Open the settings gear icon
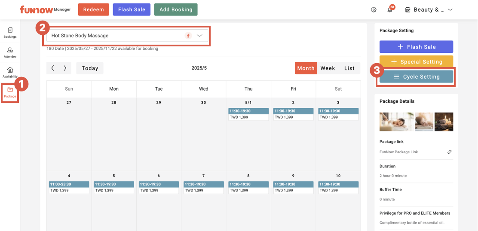 374,10
